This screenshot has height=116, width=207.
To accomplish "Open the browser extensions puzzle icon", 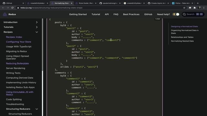I will coord(195,8).
